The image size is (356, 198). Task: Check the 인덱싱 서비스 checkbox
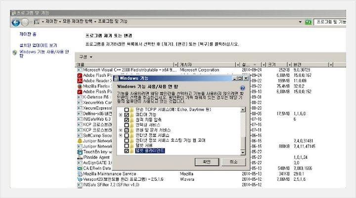click(127, 125)
